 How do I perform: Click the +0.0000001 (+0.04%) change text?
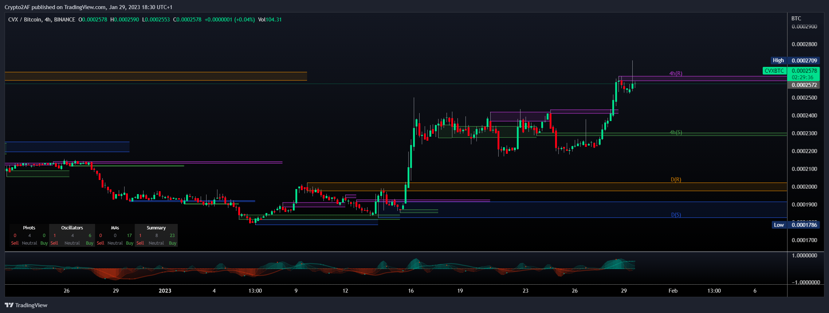(229, 20)
